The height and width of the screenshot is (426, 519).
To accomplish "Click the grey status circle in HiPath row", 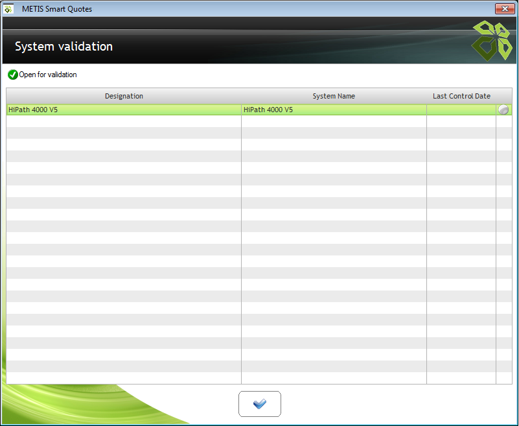I will pyautogui.click(x=503, y=110).
